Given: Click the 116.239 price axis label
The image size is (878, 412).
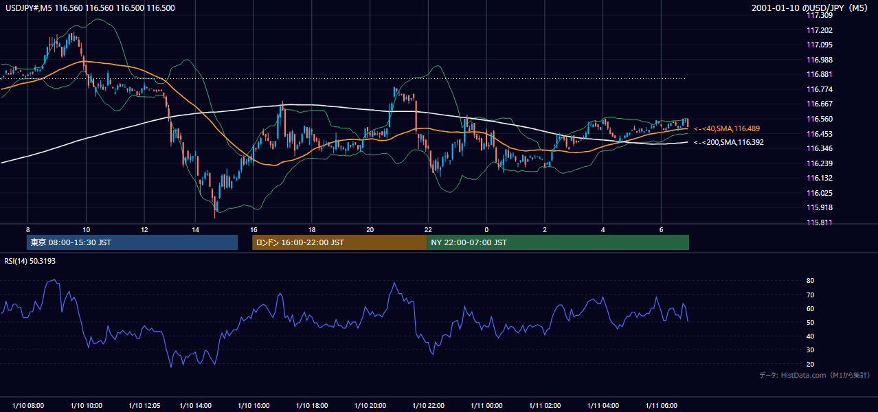Looking at the screenshot, I should [x=820, y=163].
